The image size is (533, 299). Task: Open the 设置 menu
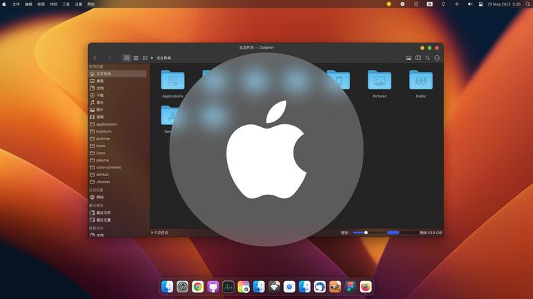coord(78,4)
